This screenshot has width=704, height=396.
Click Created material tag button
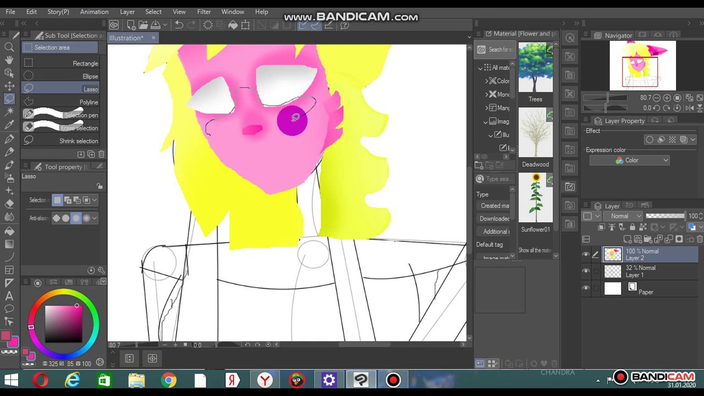[494, 206]
